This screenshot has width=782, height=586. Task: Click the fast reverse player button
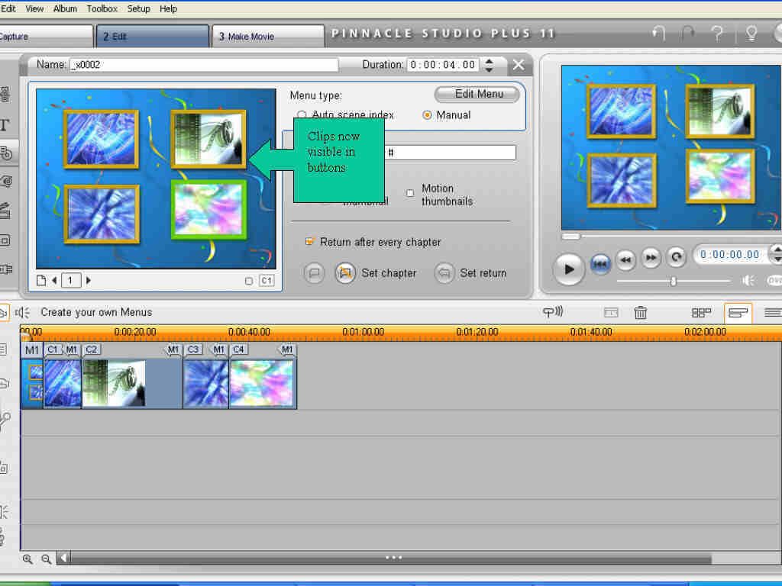[625, 259]
